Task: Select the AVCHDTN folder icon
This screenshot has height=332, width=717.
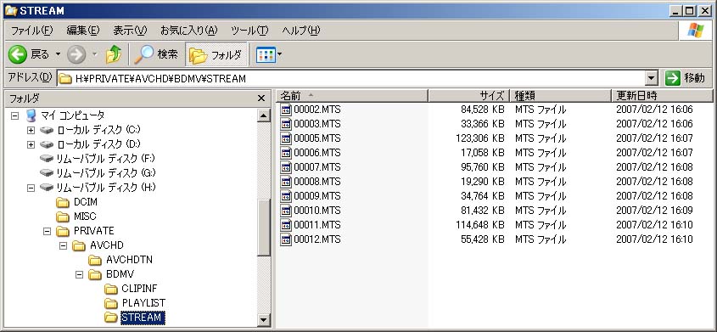Action: (x=95, y=260)
